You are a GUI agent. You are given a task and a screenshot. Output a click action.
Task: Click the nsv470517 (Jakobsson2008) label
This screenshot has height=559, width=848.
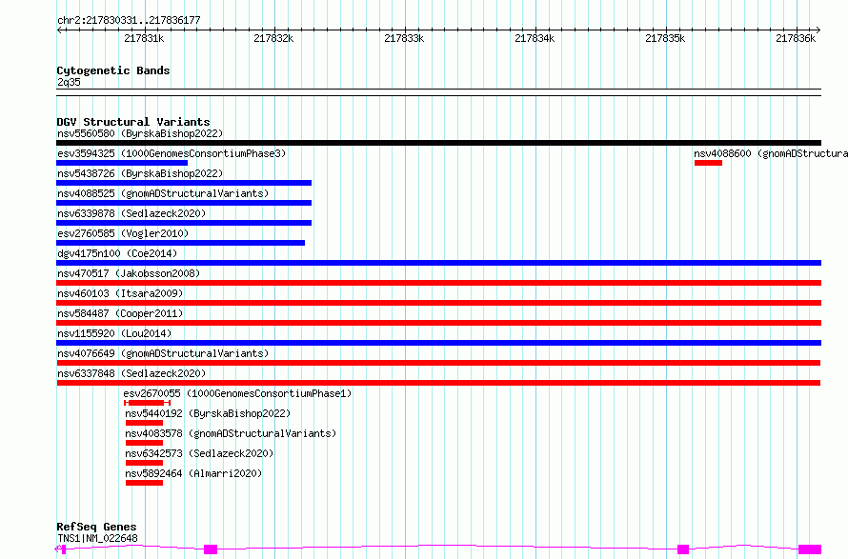pyautogui.click(x=129, y=273)
